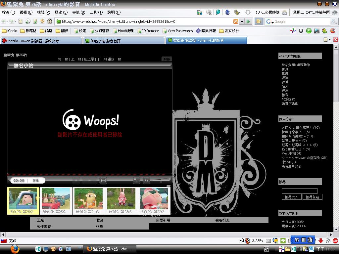
Task: Switch to the 無名小站 影音首頁 tab
Action: tap(123, 41)
